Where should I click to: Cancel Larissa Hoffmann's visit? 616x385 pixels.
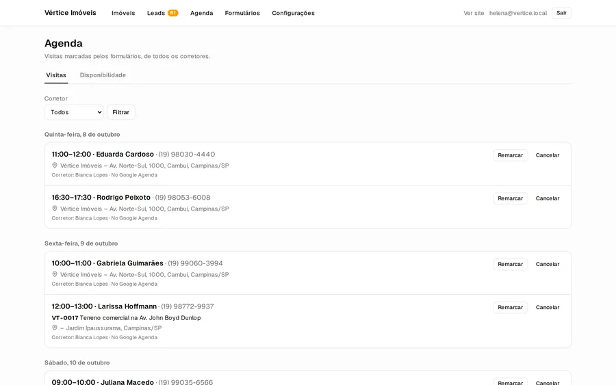[x=548, y=307]
